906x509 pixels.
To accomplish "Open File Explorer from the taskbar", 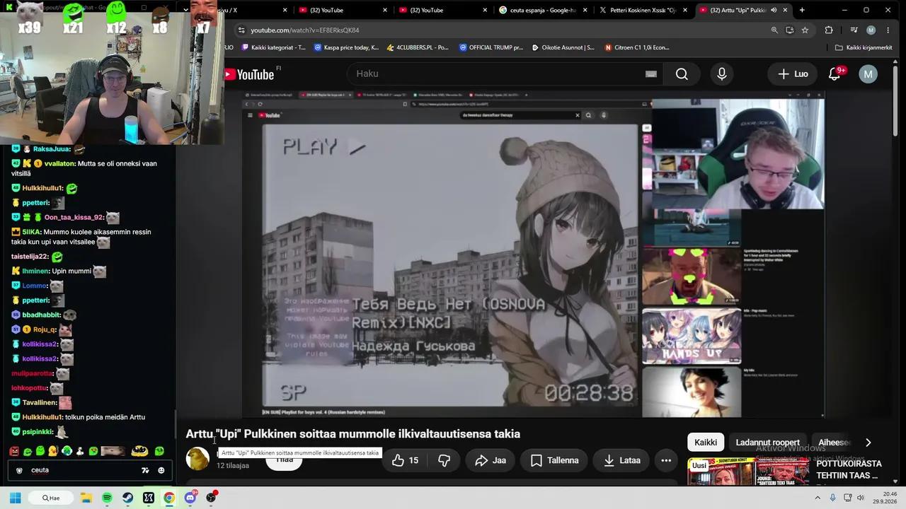I will tap(86, 498).
